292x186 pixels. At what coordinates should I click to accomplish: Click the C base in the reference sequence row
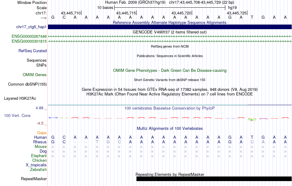(64, 17)
